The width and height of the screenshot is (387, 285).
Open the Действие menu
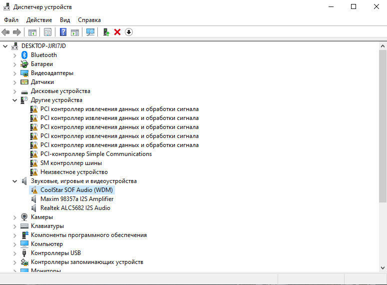pyautogui.click(x=39, y=20)
